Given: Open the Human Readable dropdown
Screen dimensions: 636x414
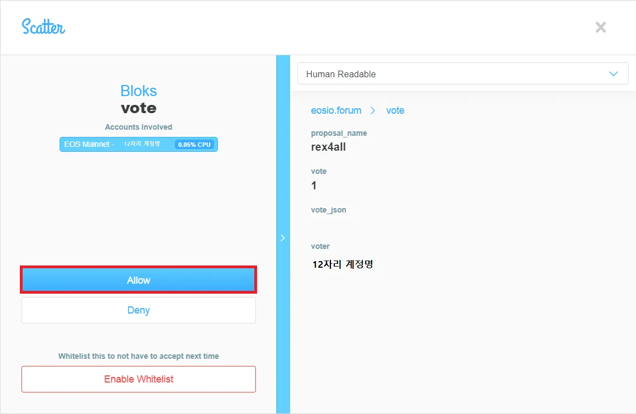Looking at the screenshot, I should click(463, 74).
